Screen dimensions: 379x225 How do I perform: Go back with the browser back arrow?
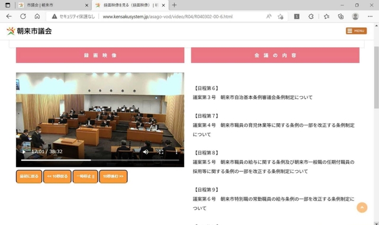click(9, 17)
